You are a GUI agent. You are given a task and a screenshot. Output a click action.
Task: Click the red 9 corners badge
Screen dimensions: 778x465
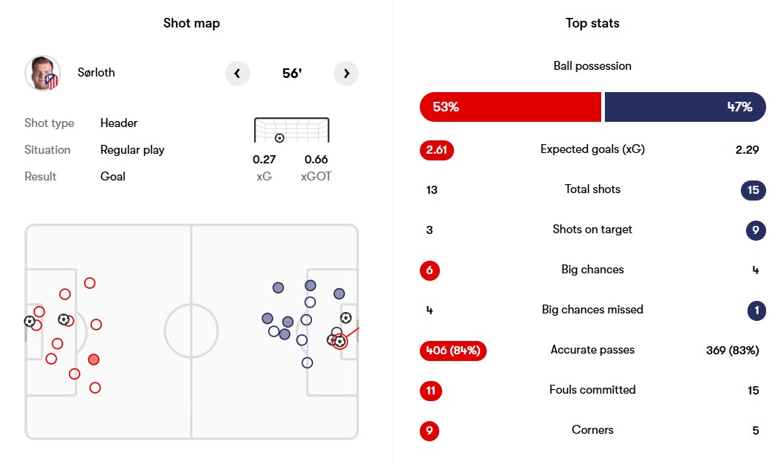tap(429, 430)
